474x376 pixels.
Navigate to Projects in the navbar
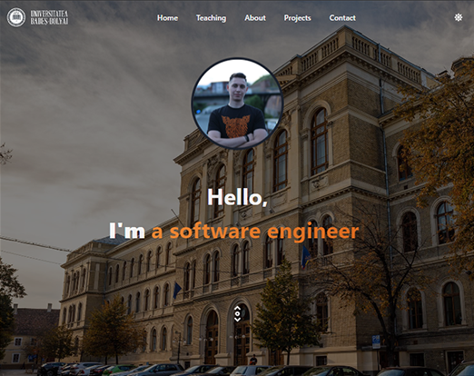tap(297, 18)
